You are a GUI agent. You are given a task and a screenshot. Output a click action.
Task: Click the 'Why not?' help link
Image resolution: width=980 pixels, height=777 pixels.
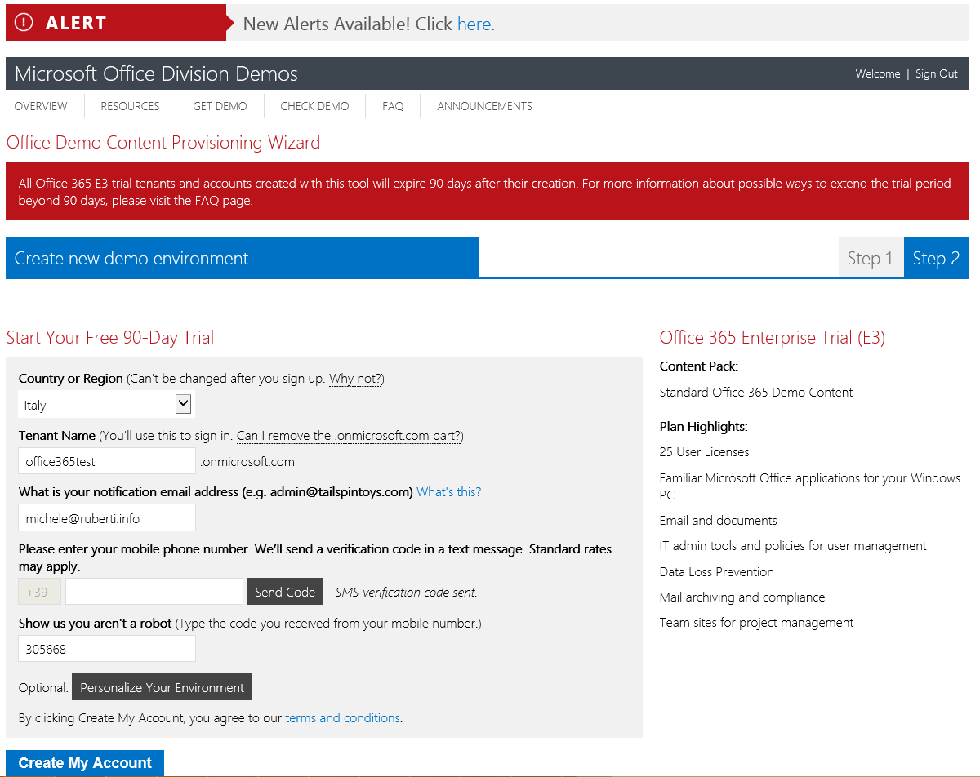356,379
